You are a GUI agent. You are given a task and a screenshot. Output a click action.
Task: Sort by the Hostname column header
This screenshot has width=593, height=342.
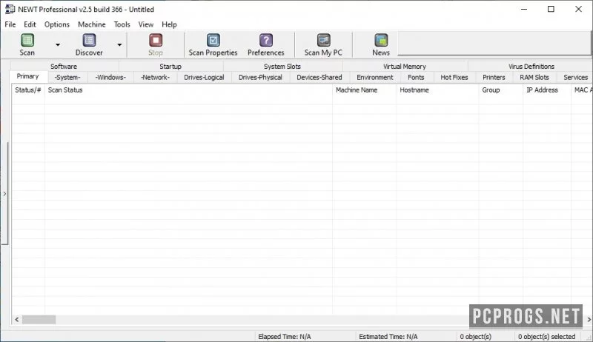(437, 90)
